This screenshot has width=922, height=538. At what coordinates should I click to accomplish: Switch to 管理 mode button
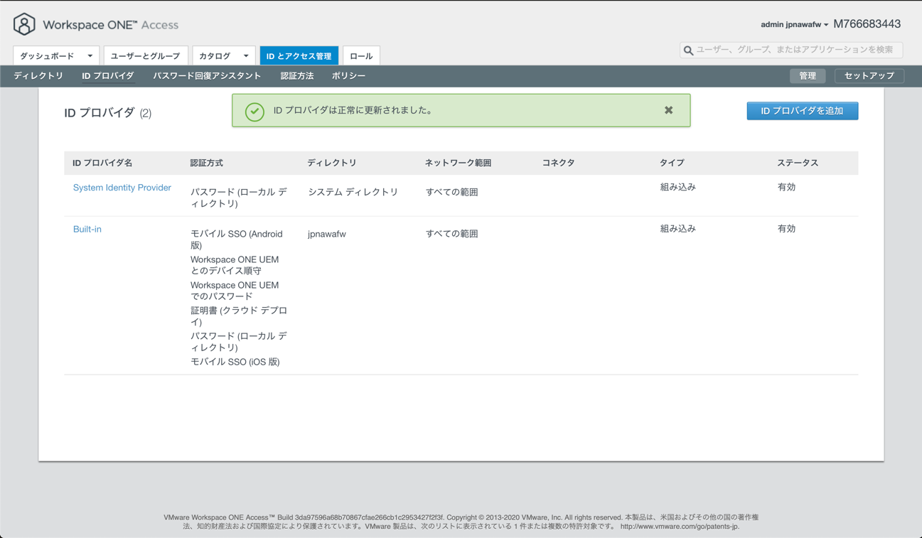pos(808,75)
